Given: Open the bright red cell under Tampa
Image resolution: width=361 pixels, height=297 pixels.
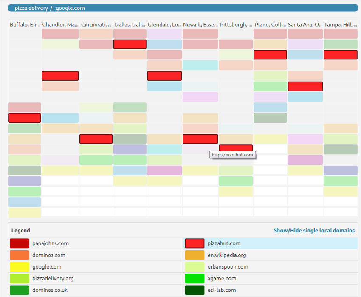Looking at the screenshot, I should (x=341, y=55).
